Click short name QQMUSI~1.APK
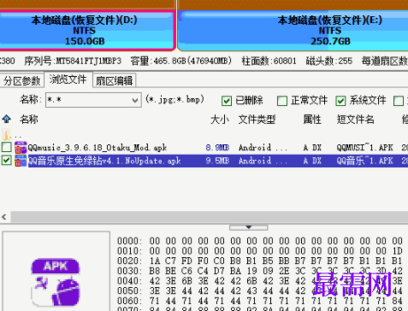Screen dimensions: 408x311 click(364, 148)
